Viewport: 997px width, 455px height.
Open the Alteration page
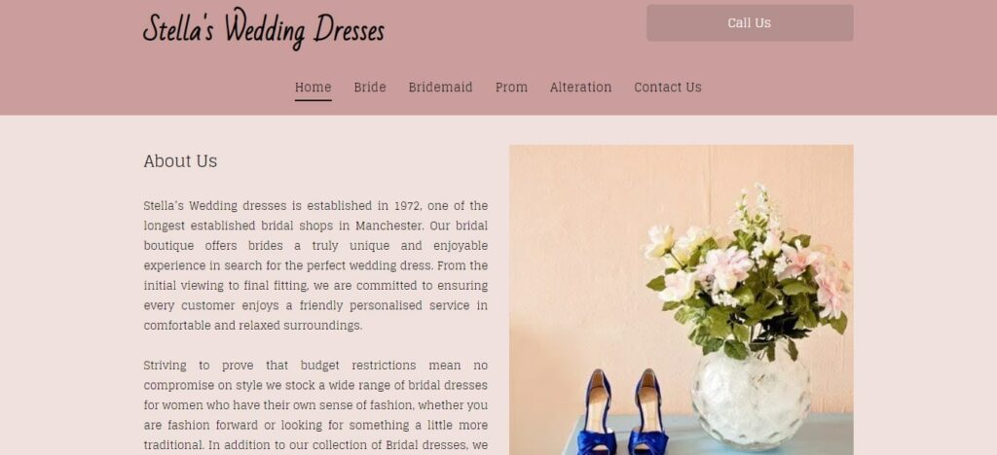pos(580,87)
